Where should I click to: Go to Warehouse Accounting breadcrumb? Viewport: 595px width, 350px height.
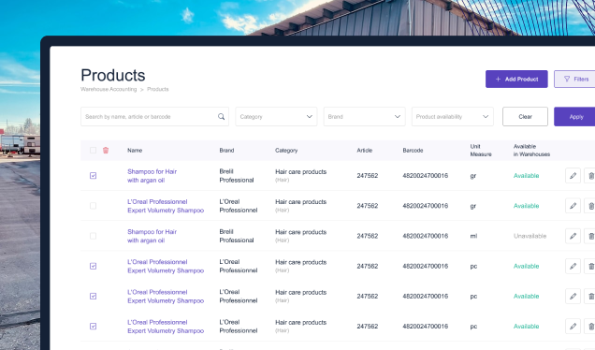coord(109,89)
